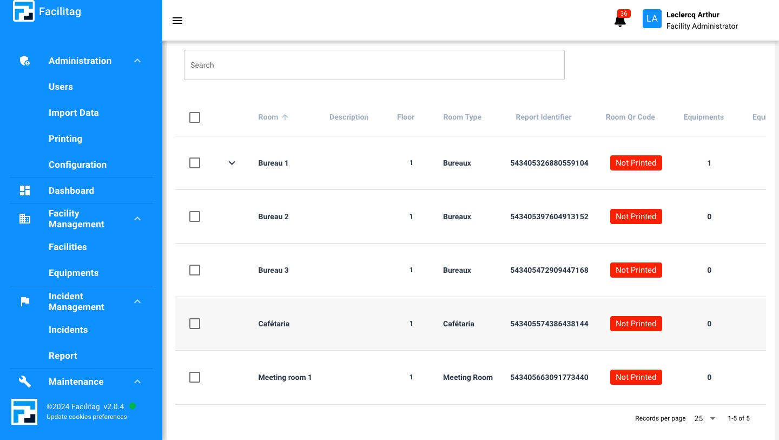Navigate to the Incidents menu item
Viewport: 779px width, 440px height.
pos(68,330)
